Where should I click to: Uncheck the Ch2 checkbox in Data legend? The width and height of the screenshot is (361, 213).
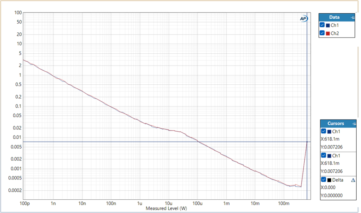pos(322,33)
